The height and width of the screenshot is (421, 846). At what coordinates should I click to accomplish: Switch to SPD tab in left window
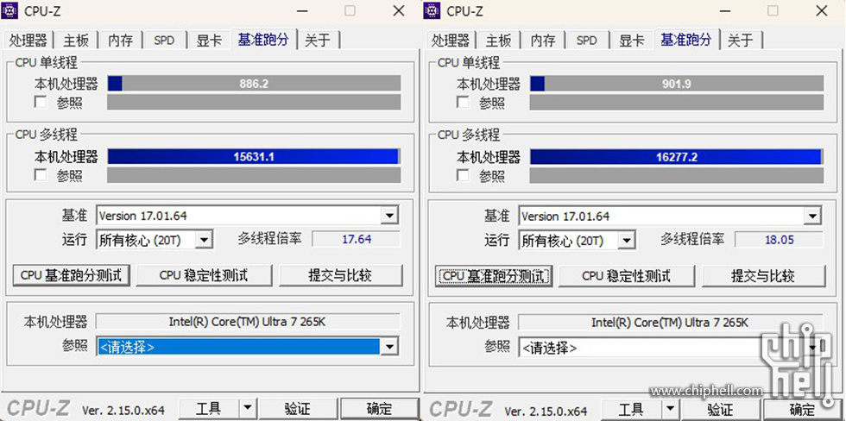tap(164, 41)
